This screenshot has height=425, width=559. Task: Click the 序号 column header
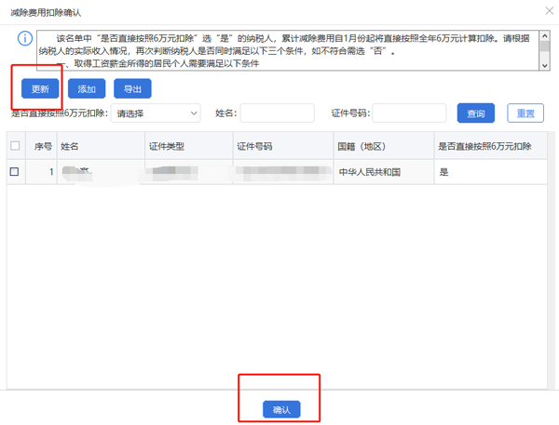click(x=43, y=146)
